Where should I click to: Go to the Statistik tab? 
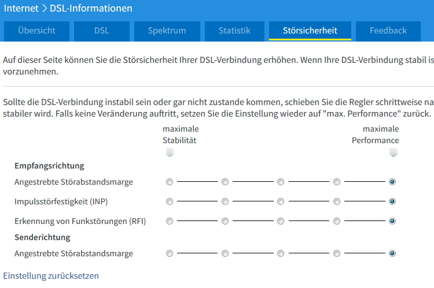tap(234, 31)
